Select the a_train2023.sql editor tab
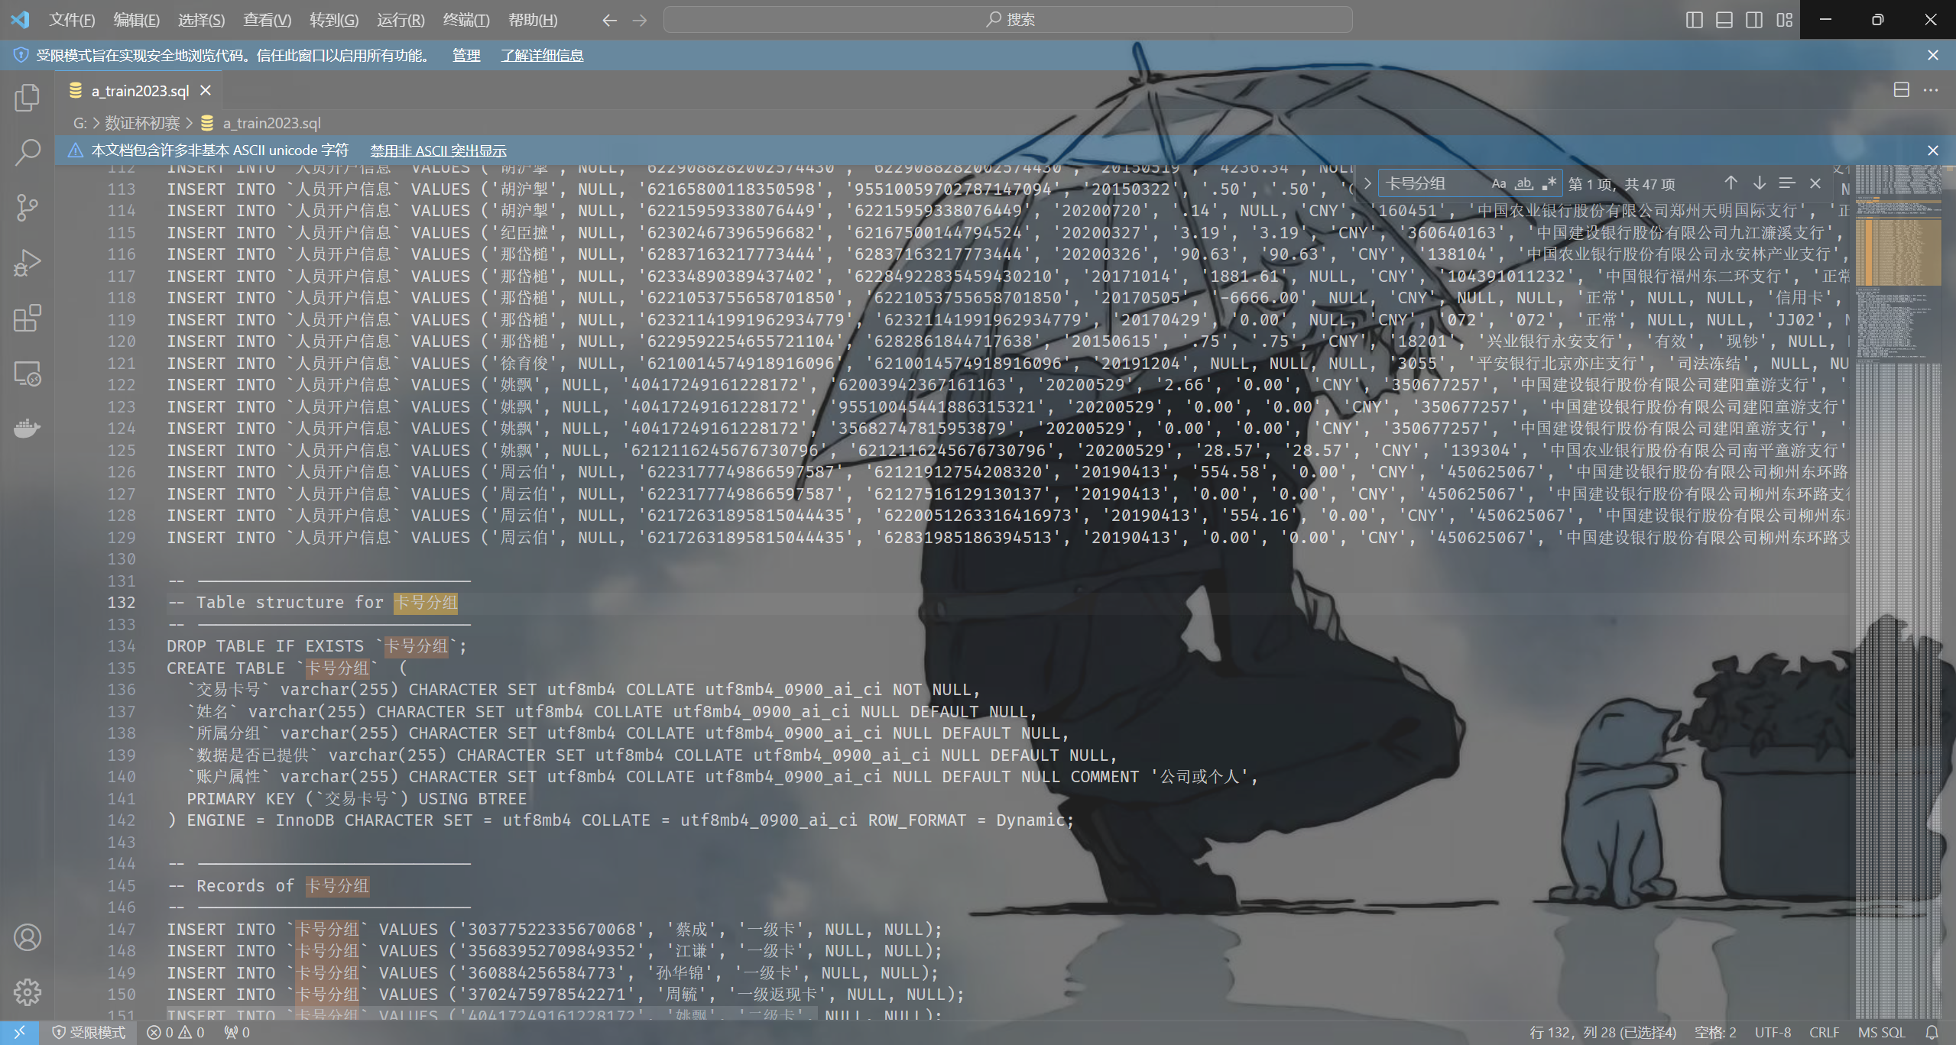Screen dimensions: 1956x1045 140,91
